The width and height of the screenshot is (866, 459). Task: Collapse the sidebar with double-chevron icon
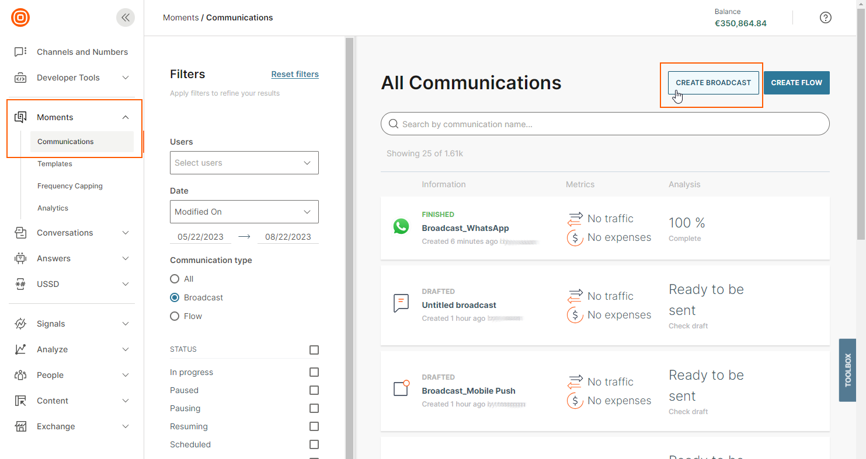[125, 17]
